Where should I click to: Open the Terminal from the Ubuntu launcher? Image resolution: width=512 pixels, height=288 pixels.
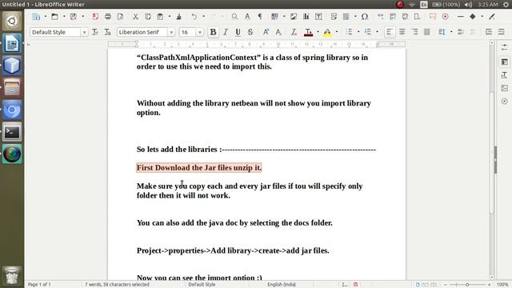[12, 132]
